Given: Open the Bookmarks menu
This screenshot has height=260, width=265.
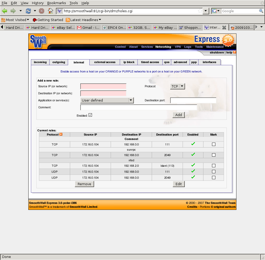Looking at the screenshot, I should pyautogui.click(x=56, y=3).
